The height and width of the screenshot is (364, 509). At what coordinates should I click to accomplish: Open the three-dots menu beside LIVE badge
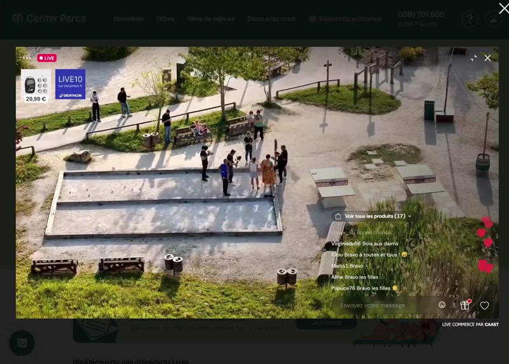(27, 58)
